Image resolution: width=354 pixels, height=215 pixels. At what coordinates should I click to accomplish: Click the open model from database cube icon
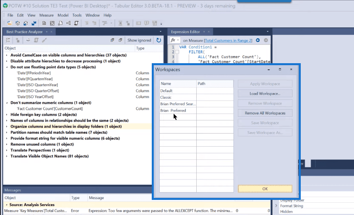[x=17, y=23]
